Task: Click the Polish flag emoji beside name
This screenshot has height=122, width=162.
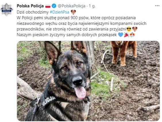Action: point(48,6)
